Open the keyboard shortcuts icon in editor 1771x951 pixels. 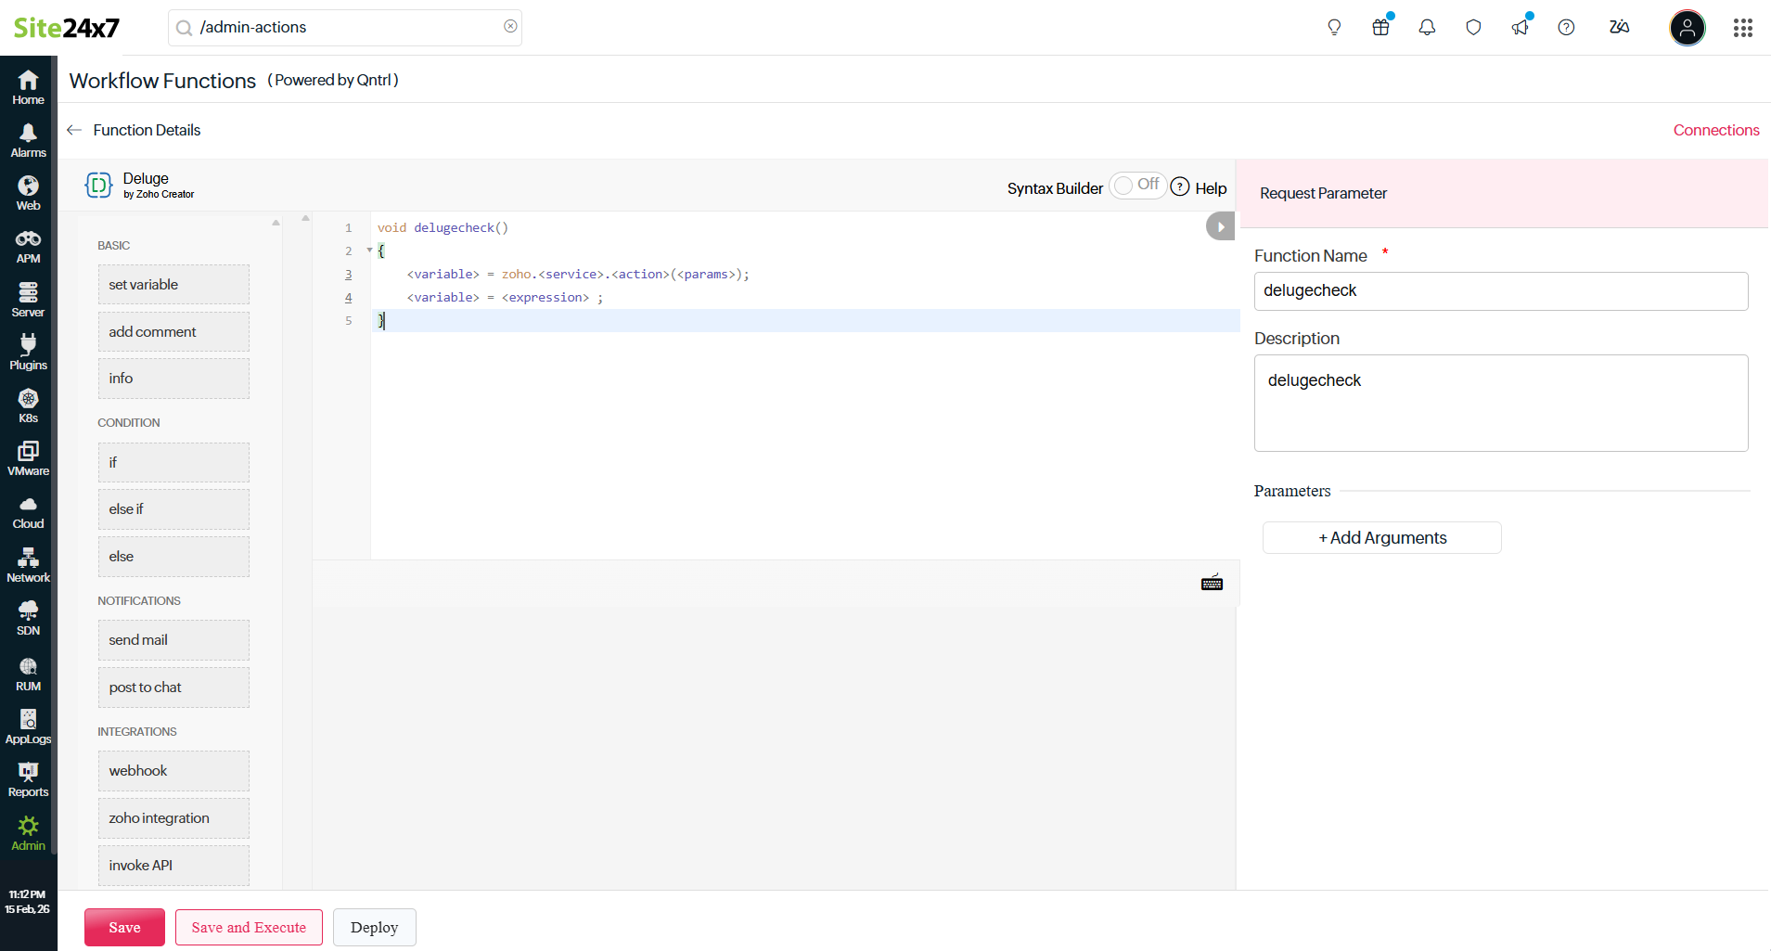pyautogui.click(x=1212, y=583)
